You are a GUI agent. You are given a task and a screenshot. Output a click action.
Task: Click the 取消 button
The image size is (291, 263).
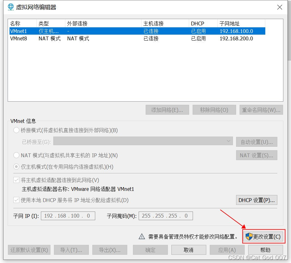[x=189, y=250]
